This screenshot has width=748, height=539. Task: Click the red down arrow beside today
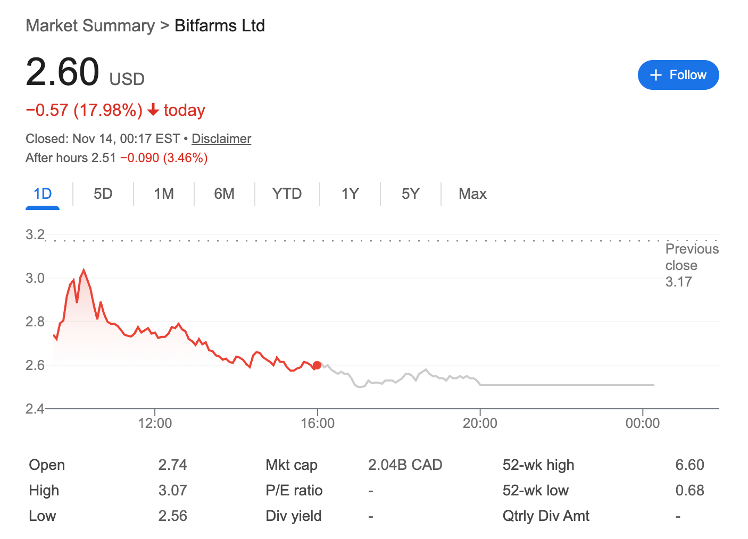(153, 110)
